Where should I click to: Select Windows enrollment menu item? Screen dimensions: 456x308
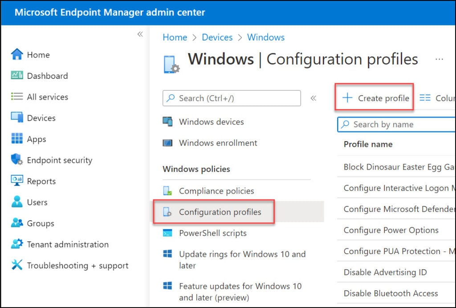click(x=218, y=143)
